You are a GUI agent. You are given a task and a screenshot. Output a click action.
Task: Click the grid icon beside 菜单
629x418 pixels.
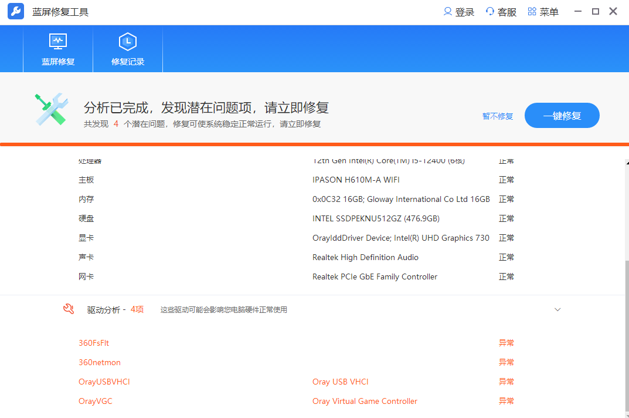pyautogui.click(x=532, y=12)
